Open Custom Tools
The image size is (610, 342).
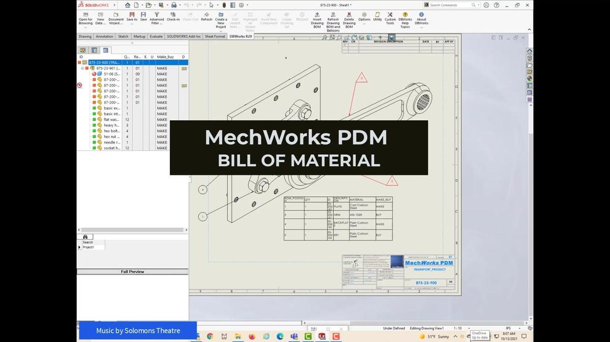point(390,18)
